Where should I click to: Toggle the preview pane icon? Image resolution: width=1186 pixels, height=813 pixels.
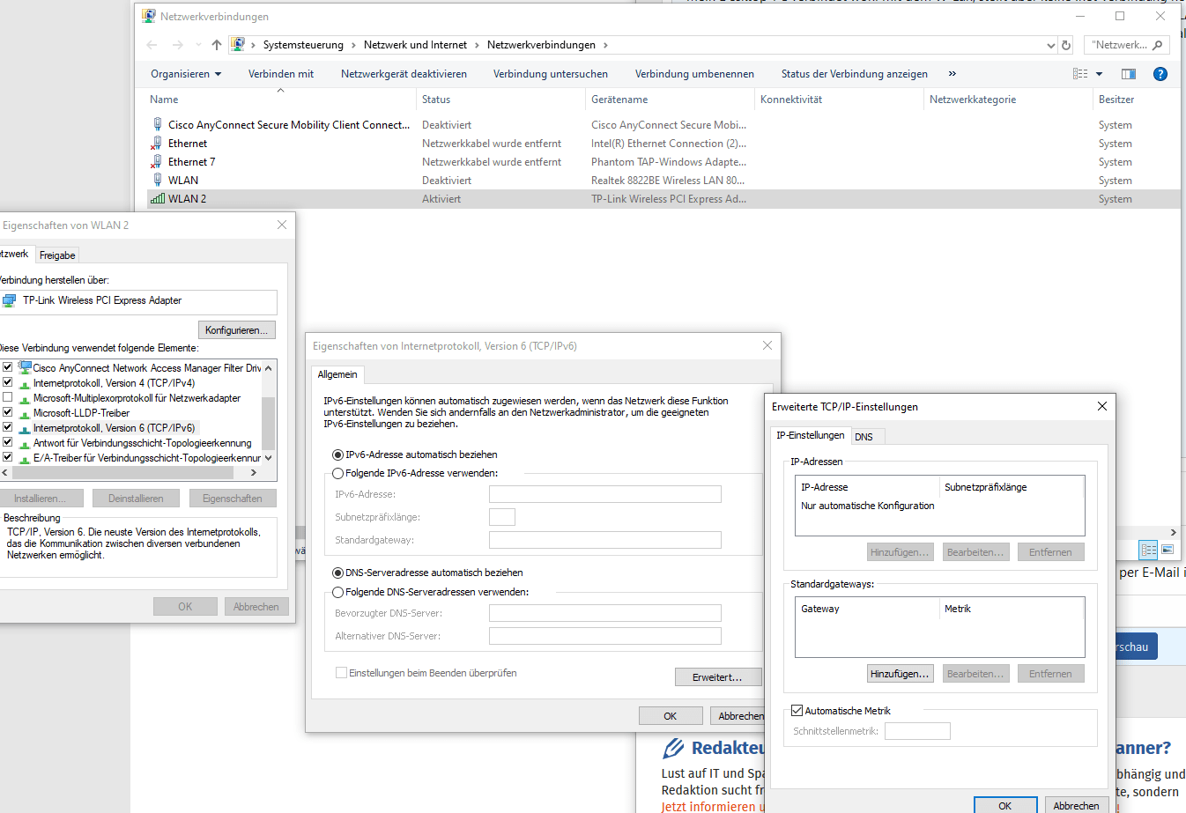coord(1129,74)
